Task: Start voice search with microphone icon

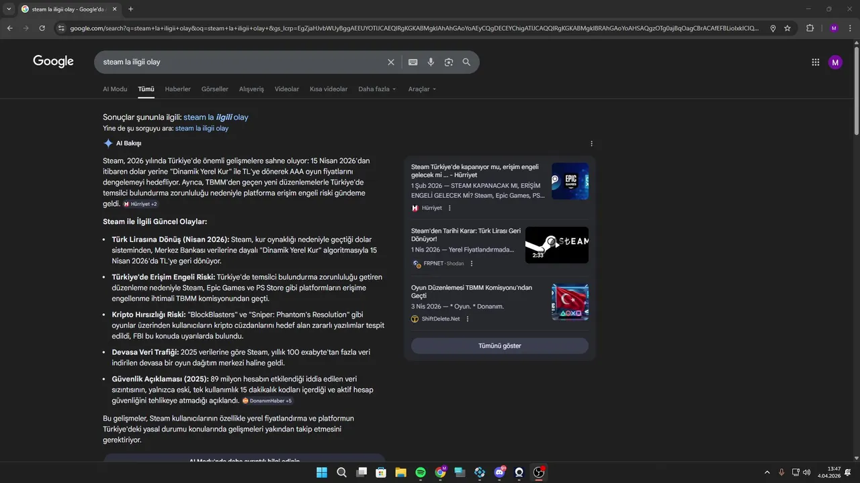Action: pos(431,62)
